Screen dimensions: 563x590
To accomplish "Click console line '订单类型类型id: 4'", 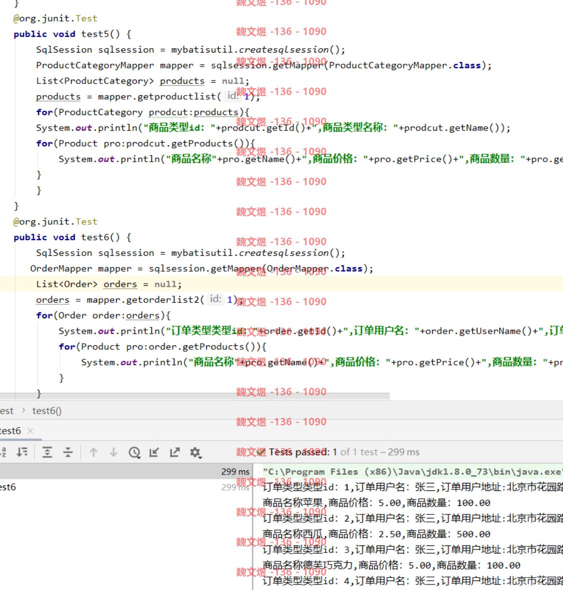I will (412, 581).
